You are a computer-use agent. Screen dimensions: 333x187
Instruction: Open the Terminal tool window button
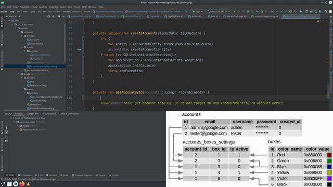[x=52, y=176]
